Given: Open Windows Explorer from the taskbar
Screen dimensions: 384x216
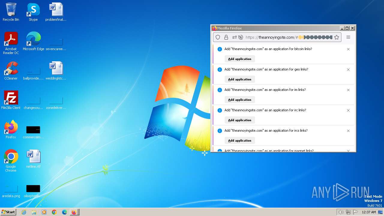Looking at the screenshot, I should [x=34, y=212].
